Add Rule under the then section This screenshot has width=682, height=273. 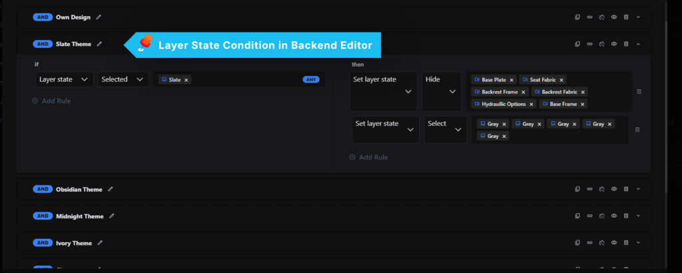pos(368,157)
